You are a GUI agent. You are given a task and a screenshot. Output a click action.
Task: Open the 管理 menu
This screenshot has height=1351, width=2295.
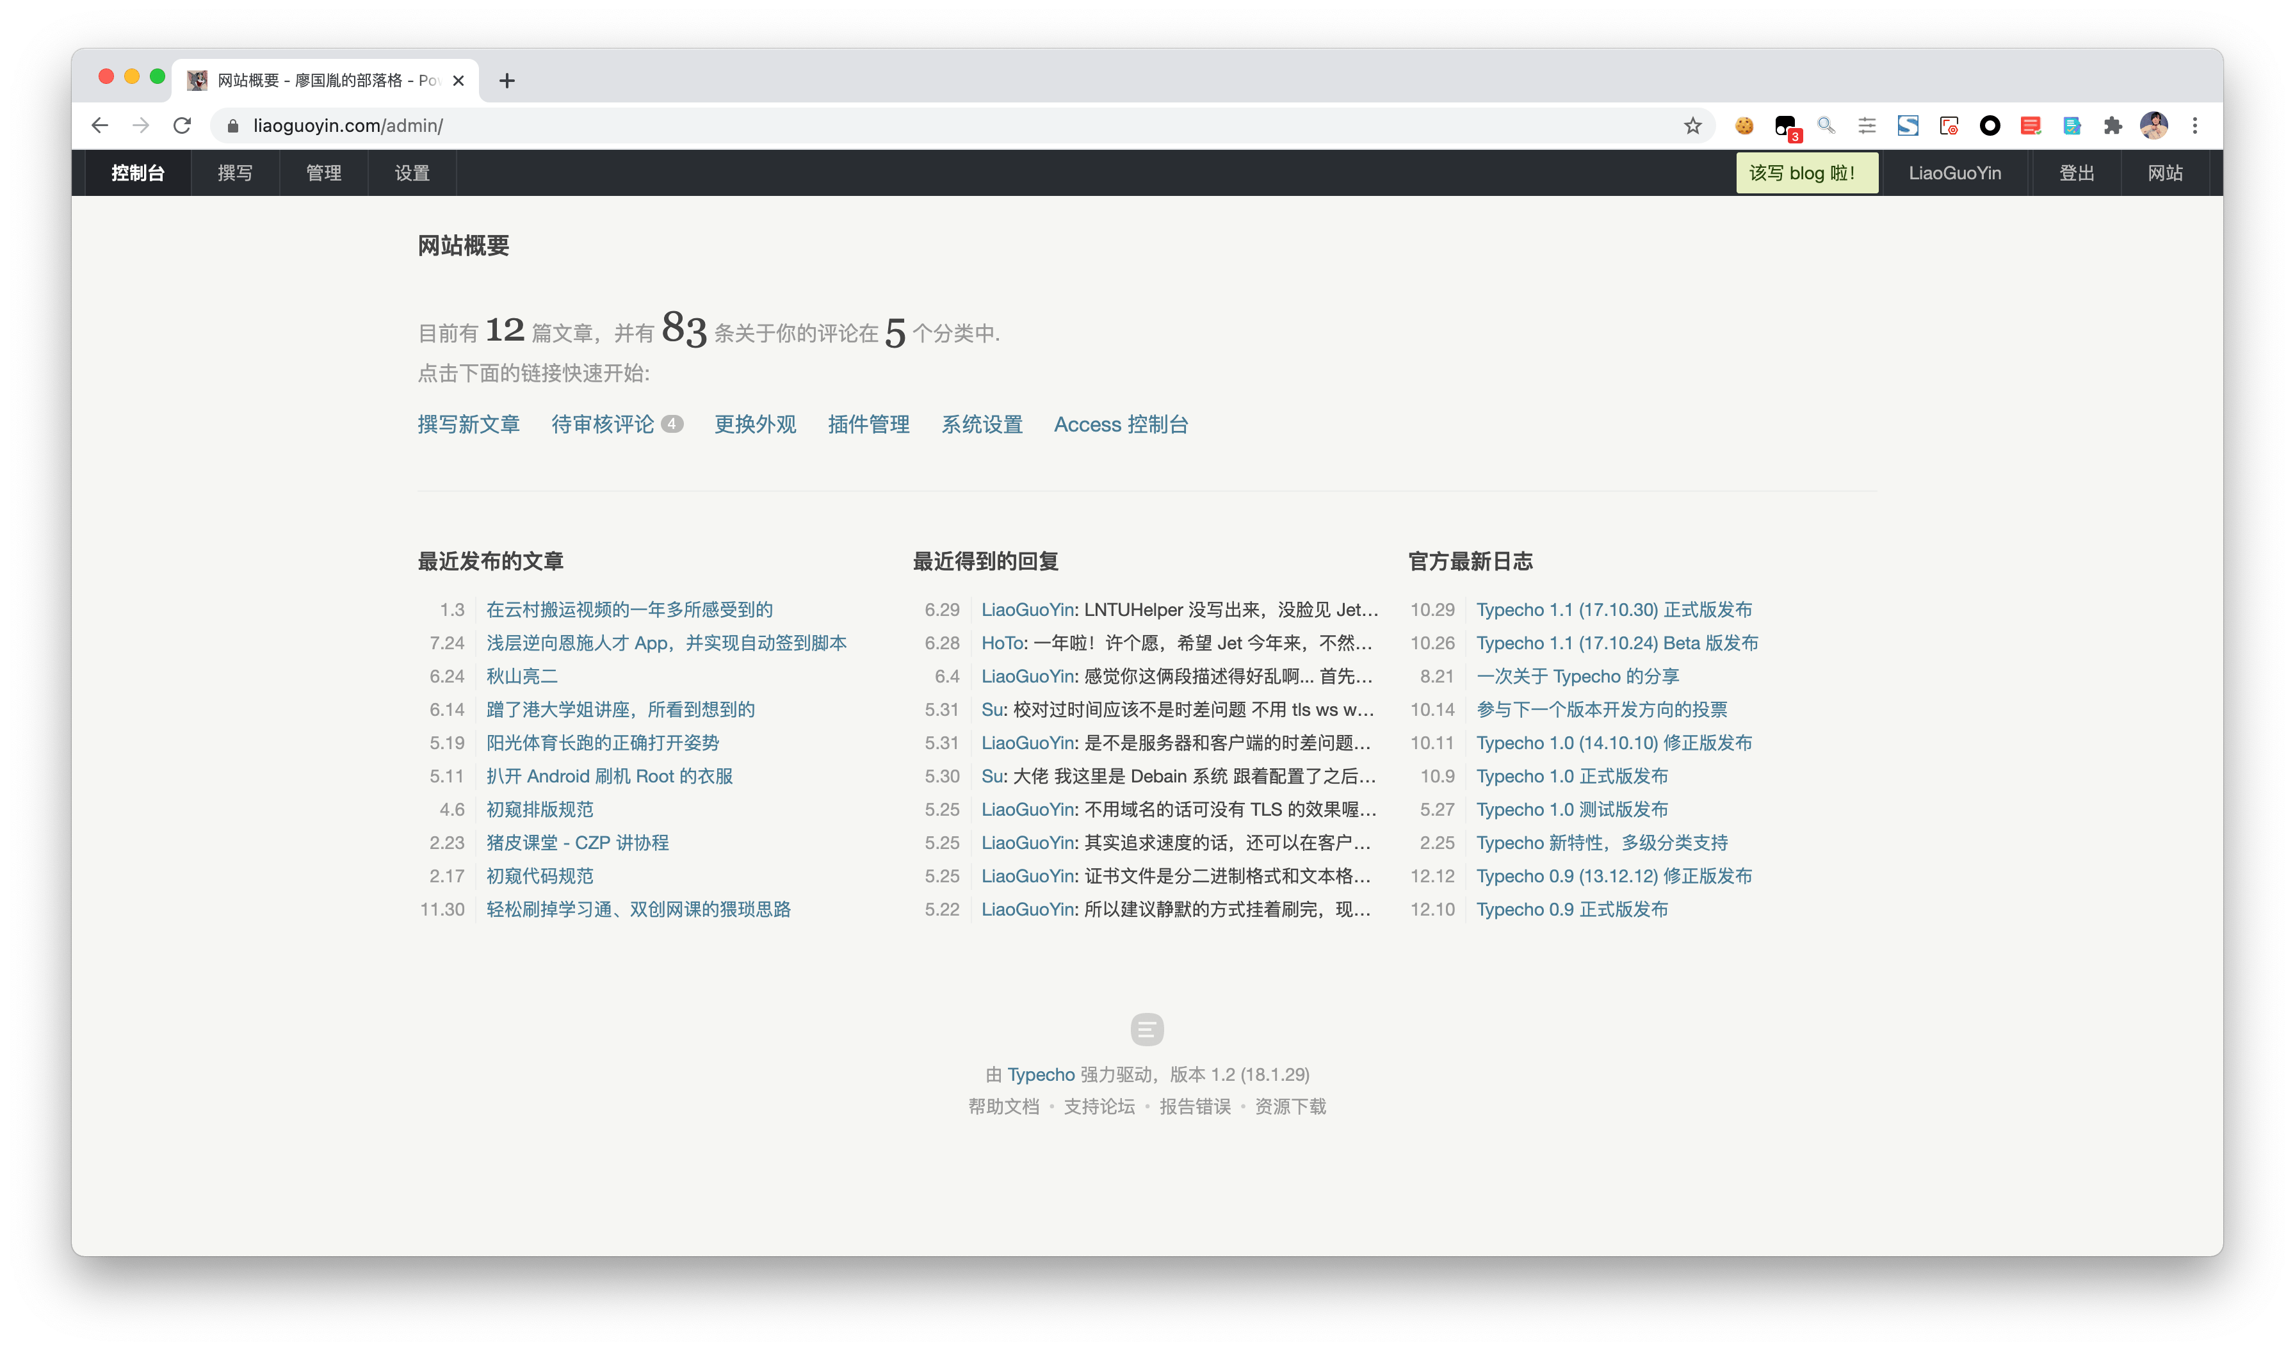pos(323,173)
